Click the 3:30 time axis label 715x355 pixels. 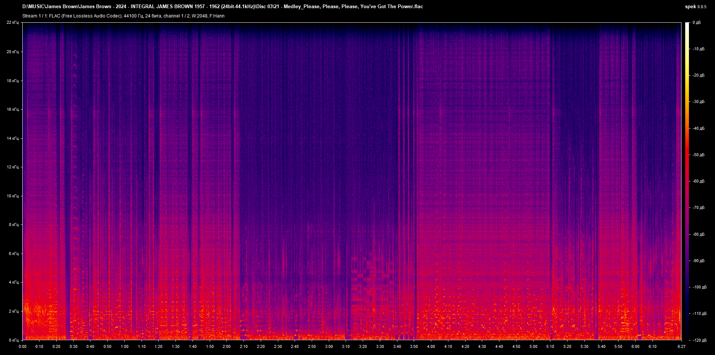point(380,346)
